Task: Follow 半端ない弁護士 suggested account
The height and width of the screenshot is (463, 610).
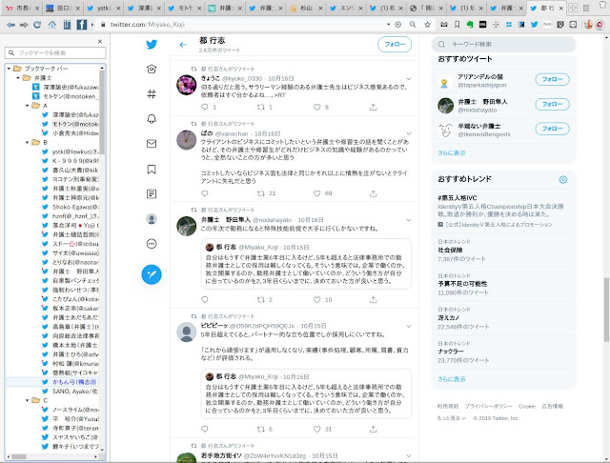Action: tap(552, 129)
